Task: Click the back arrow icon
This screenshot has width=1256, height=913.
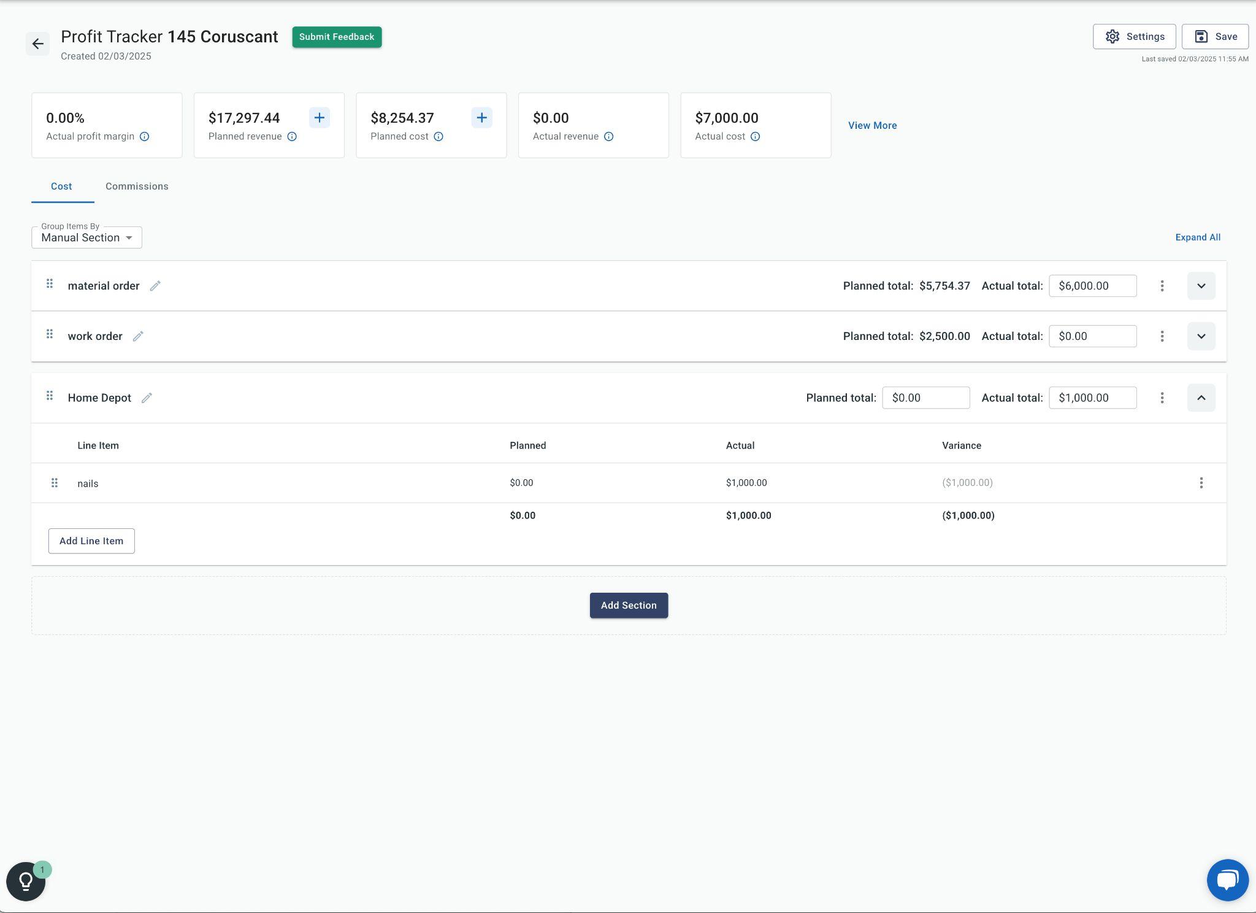Action: click(37, 44)
